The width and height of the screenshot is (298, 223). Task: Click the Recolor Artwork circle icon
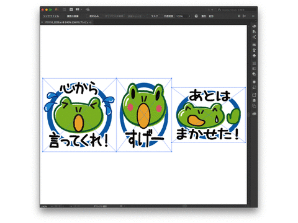coord(196,16)
